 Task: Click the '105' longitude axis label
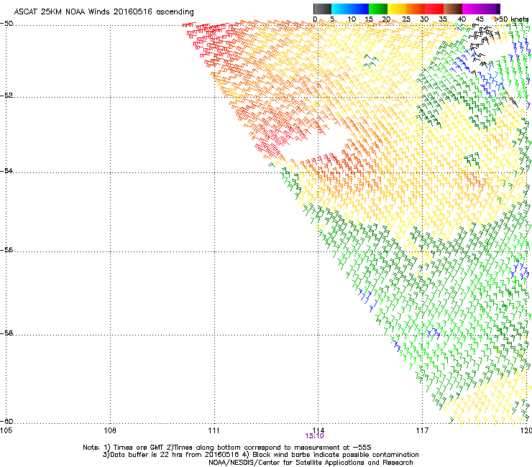(6, 430)
